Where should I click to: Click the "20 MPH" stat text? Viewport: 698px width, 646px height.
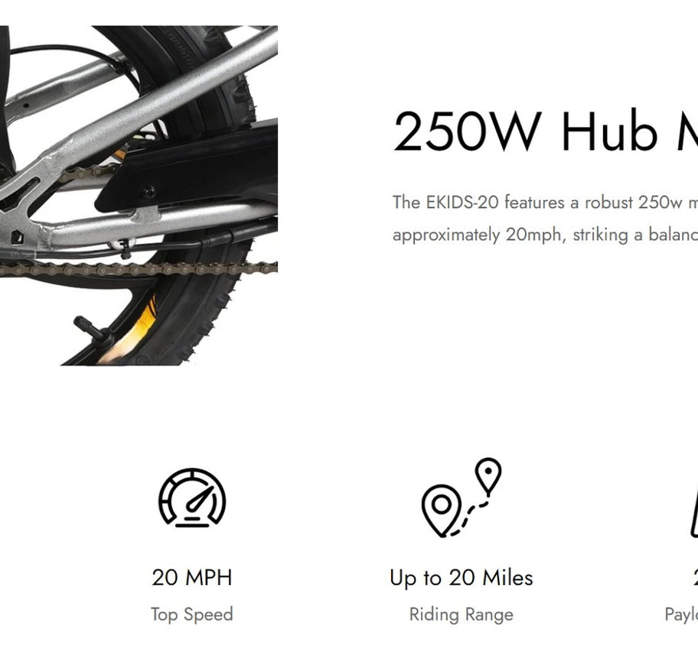(x=192, y=577)
